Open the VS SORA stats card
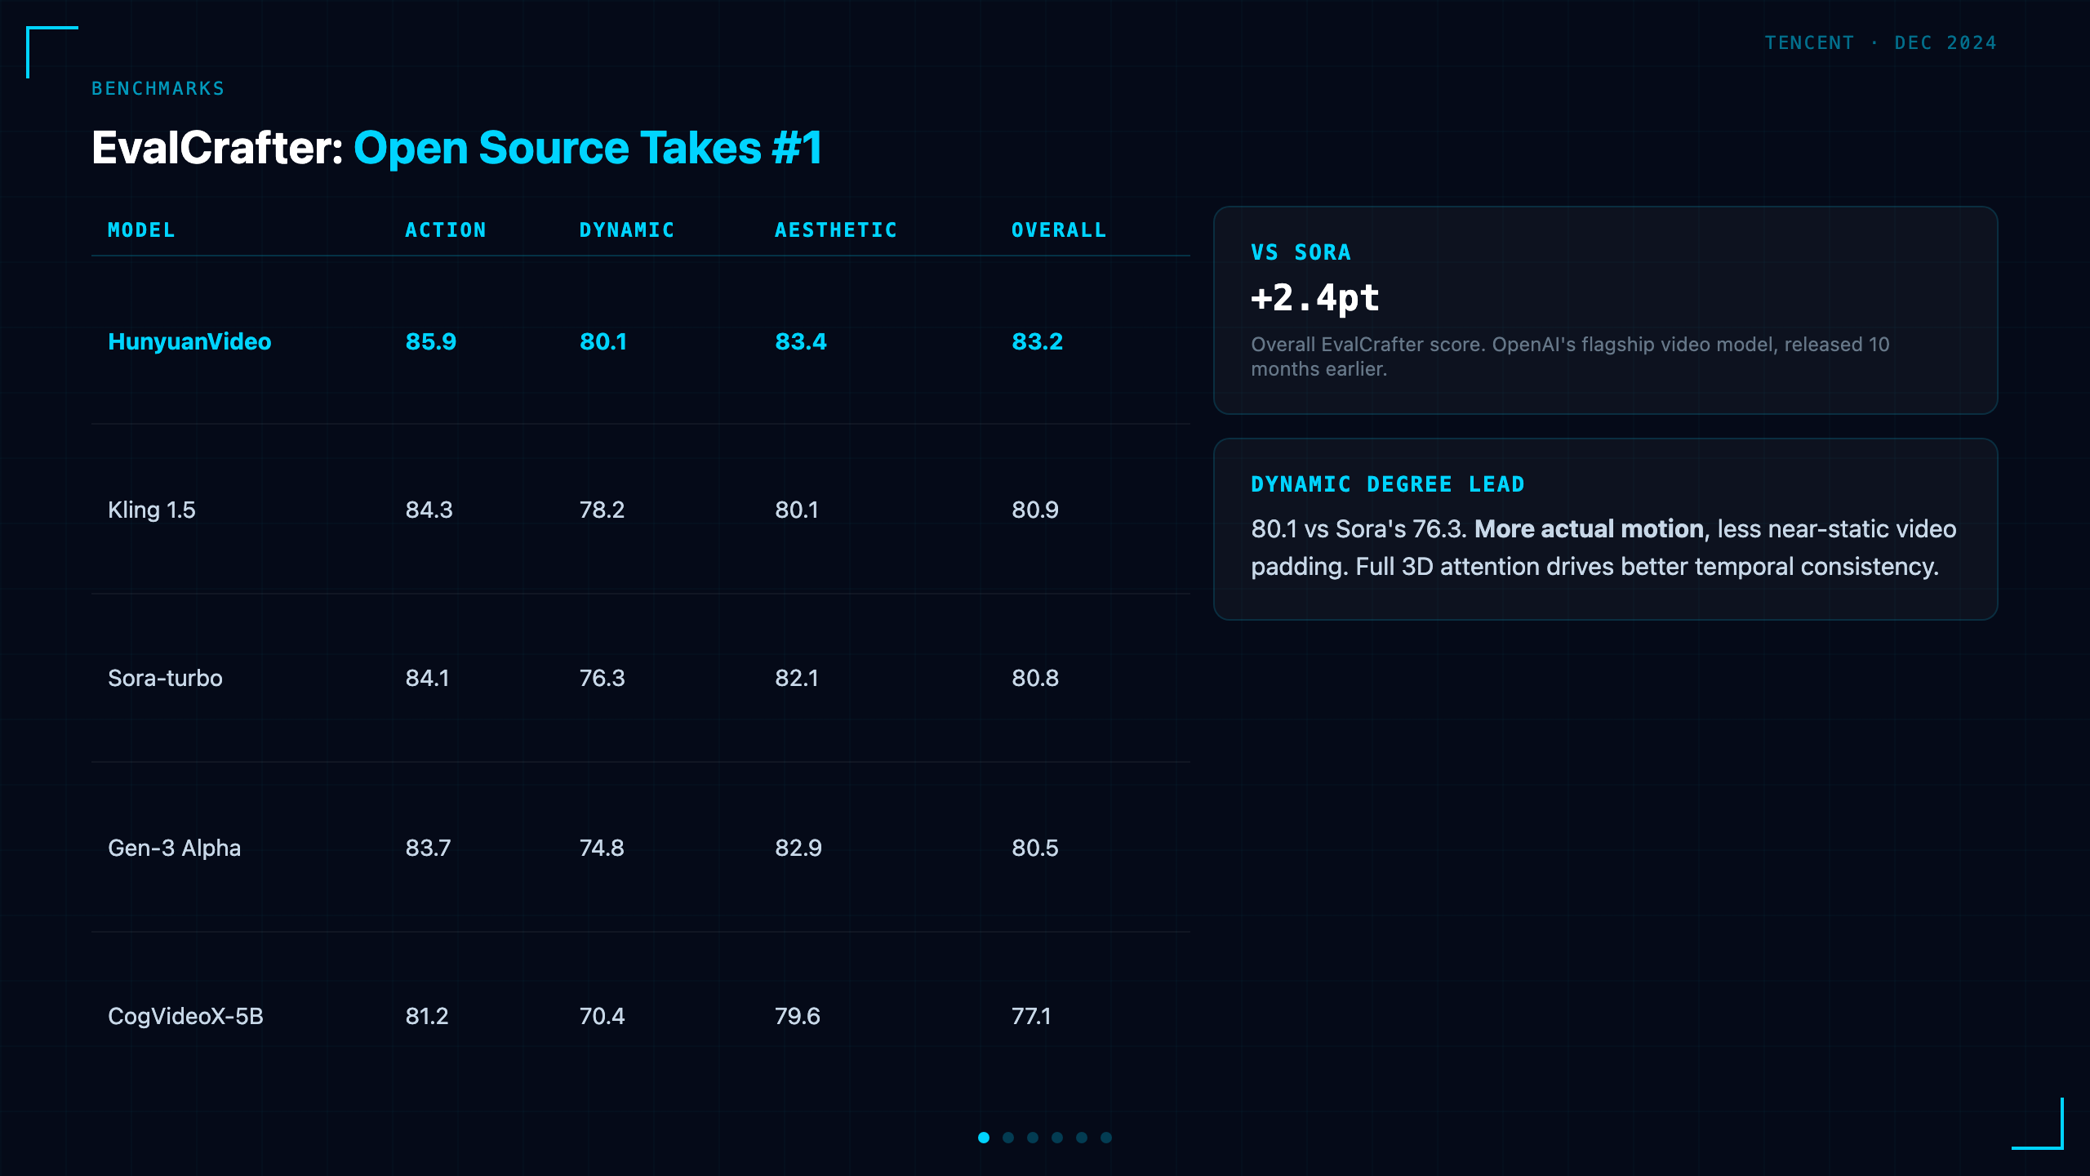 point(1605,310)
